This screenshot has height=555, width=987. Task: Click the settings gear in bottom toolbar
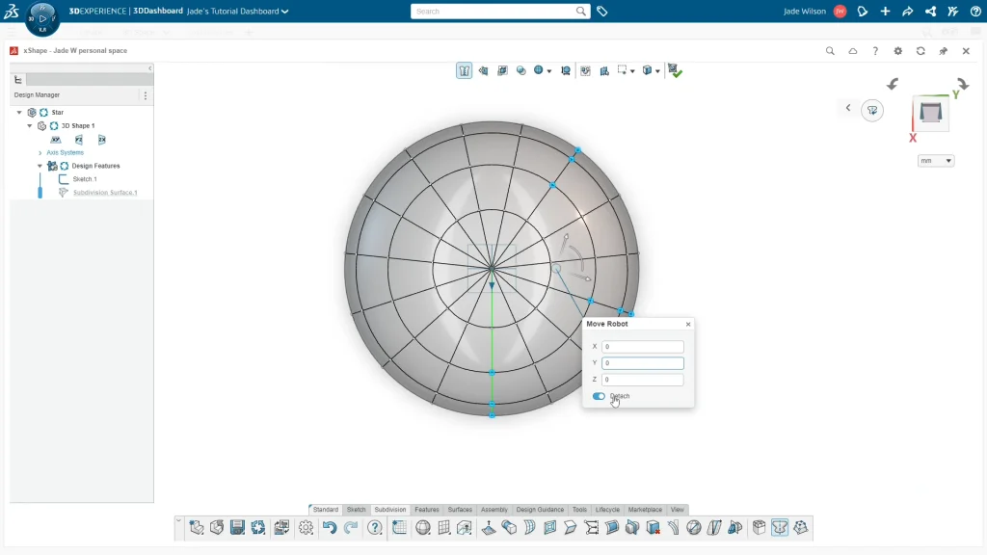tap(306, 527)
